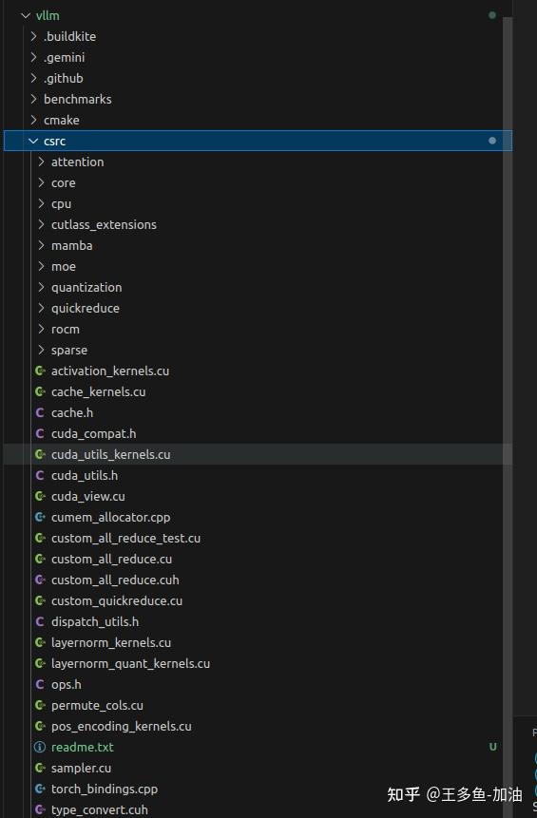Open the readme.txt file name
Viewport: 537px width, 818px height.
pyautogui.click(x=83, y=747)
